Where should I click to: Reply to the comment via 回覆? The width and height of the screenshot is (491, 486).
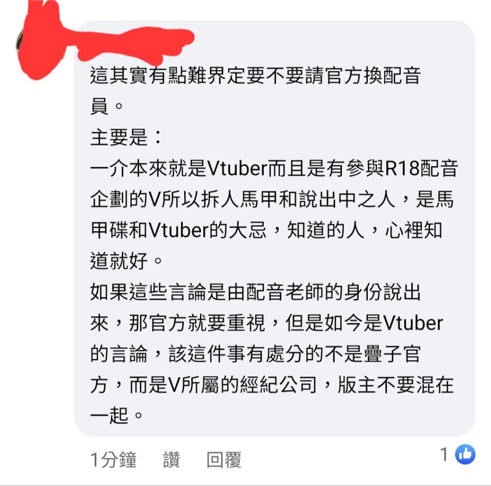224,460
